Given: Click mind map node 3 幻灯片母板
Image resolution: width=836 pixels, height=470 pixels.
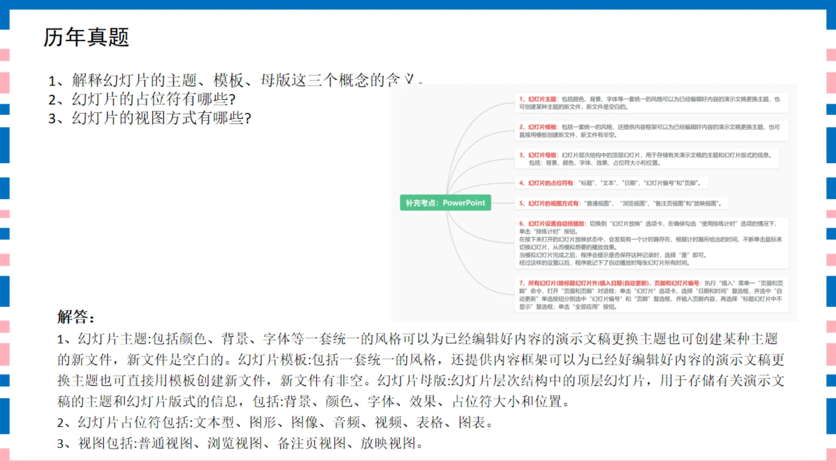Looking at the screenshot, I should pos(646,159).
